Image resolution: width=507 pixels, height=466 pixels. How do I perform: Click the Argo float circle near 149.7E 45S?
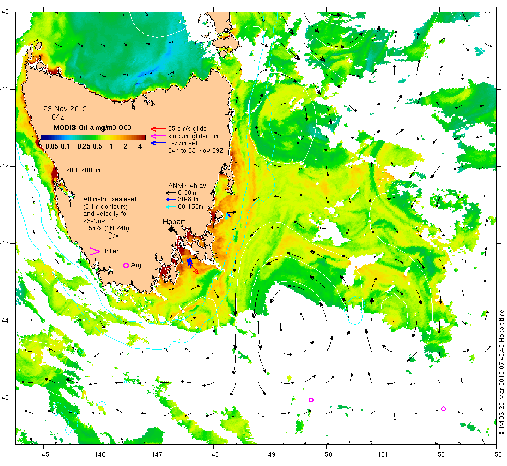point(311,400)
